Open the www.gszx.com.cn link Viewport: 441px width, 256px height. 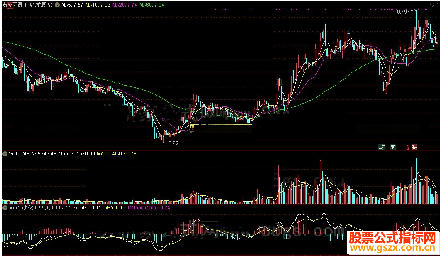point(392,248)
